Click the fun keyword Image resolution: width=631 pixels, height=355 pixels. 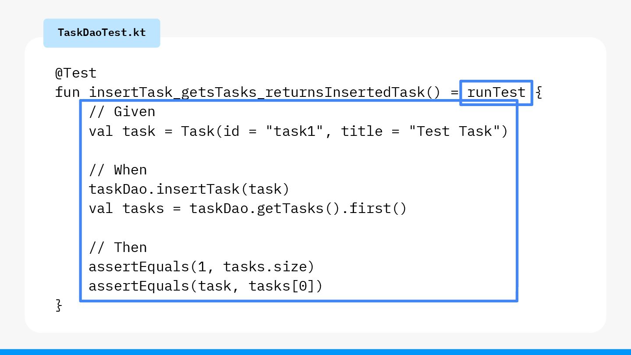[x=67, y=92]
